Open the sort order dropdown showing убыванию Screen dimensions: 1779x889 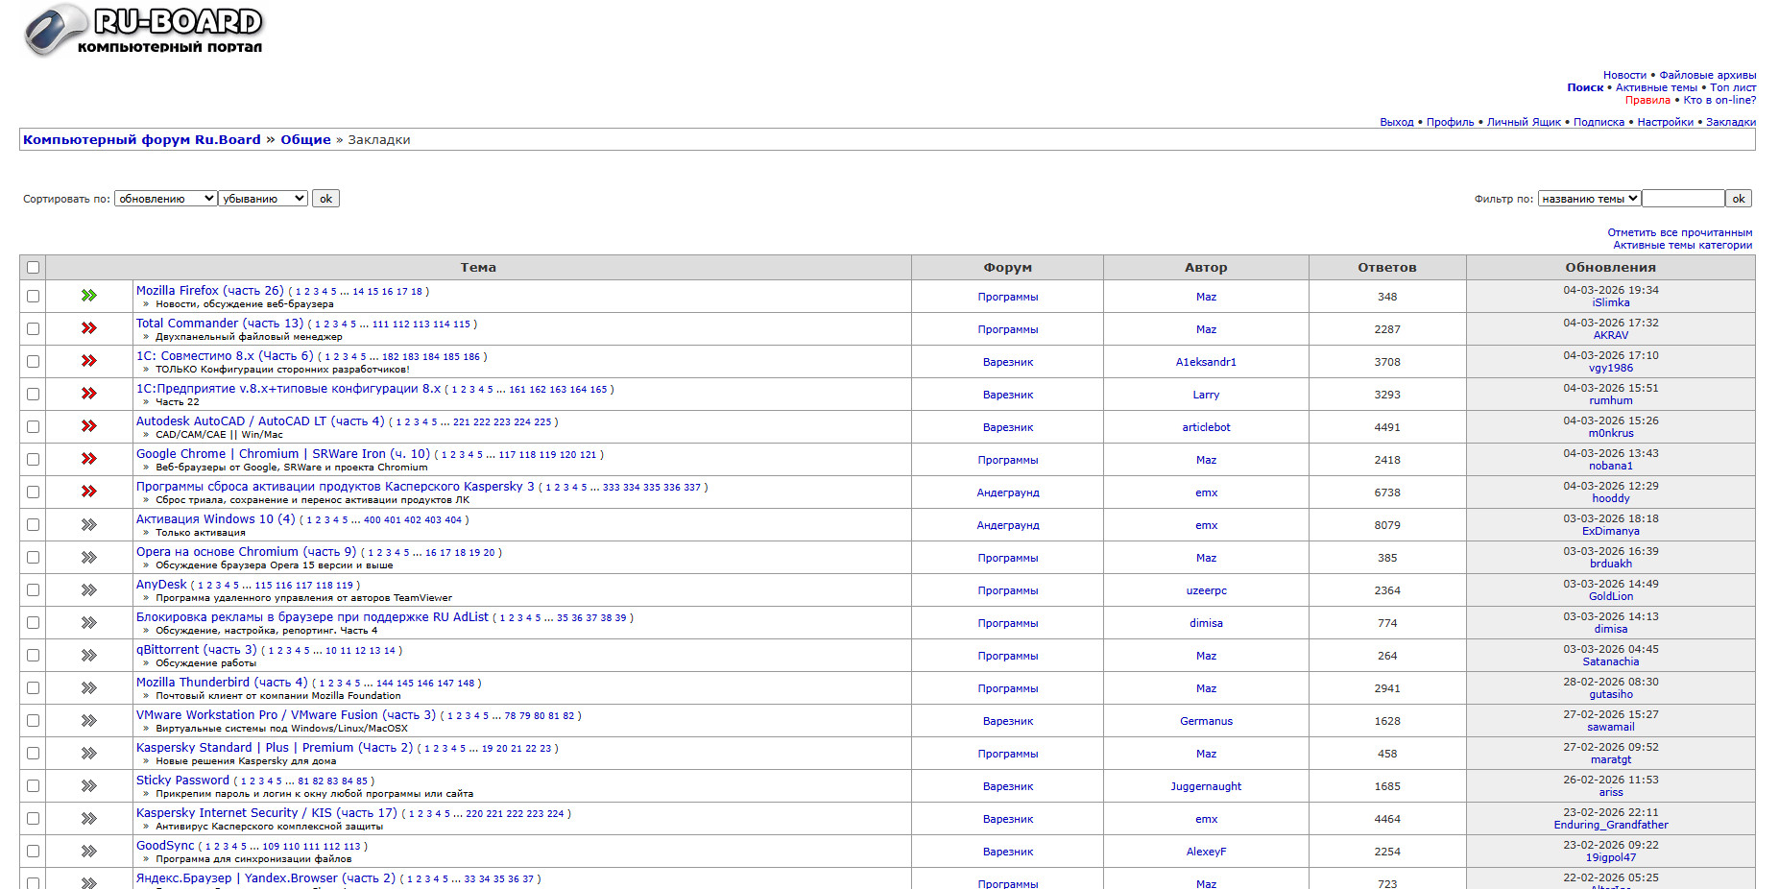(x=263, y=199)
